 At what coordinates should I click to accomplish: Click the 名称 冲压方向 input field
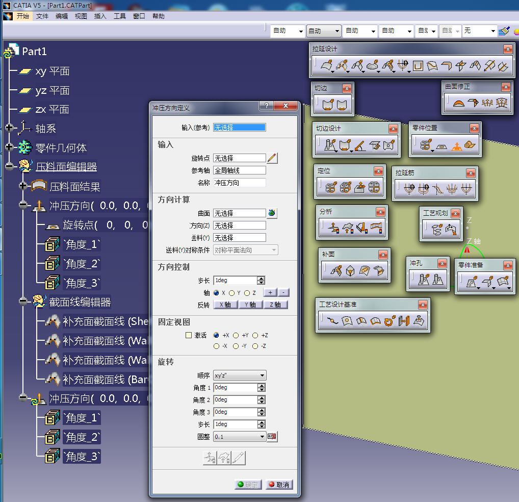pos(240,183)
